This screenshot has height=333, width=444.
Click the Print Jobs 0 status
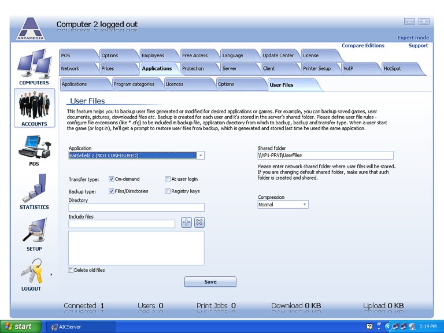216,306
